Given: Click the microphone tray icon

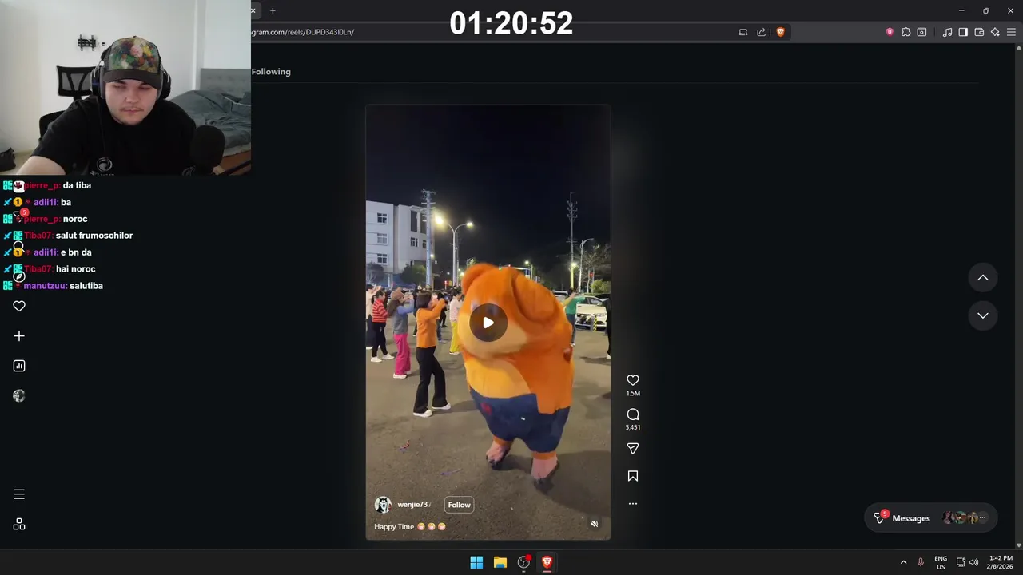Looking at the screenshot, I should pyautogui.click(x=921, y=562).
